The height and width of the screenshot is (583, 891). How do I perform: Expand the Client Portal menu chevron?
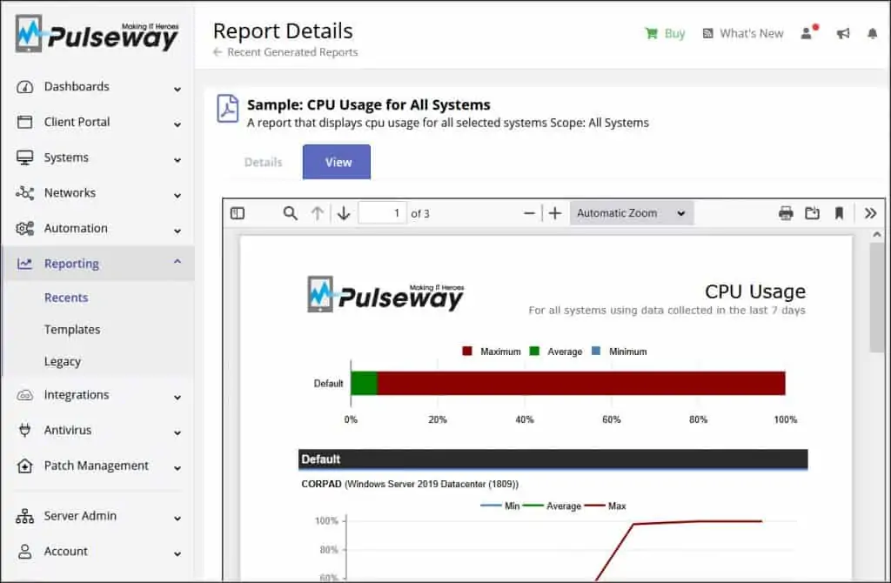178,124
